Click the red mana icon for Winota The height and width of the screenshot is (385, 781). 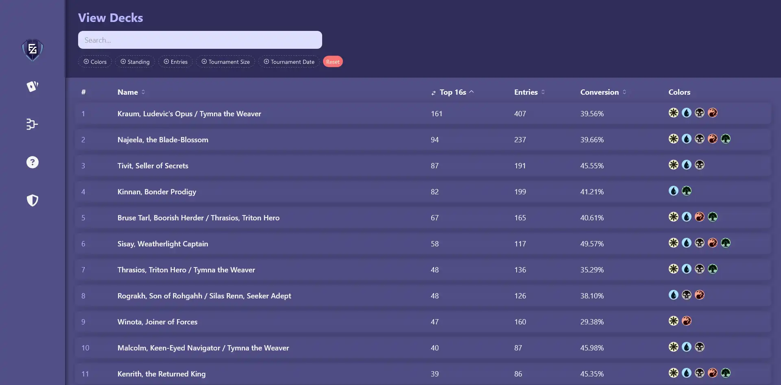click(x=687, y=321)
